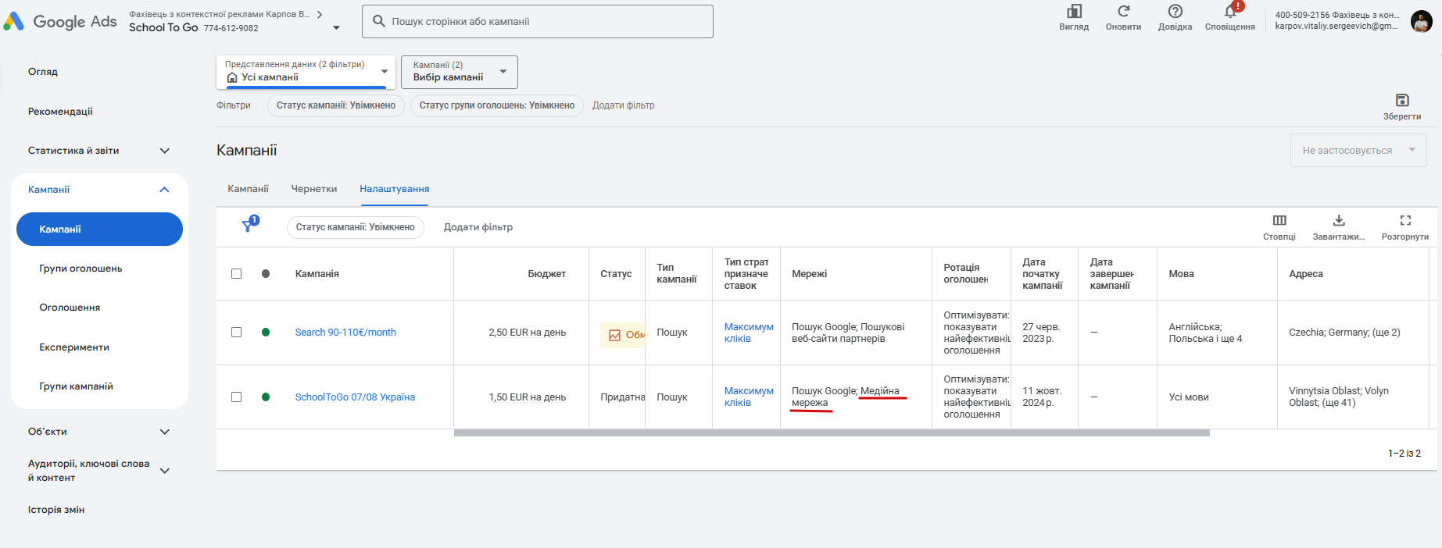
Task: Sort by the Кампанія column header
Action: (x=317, y=274)
